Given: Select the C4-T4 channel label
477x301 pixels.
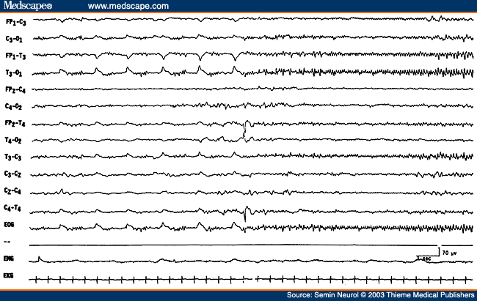Looking at the screenshot, I should (14, 208).
